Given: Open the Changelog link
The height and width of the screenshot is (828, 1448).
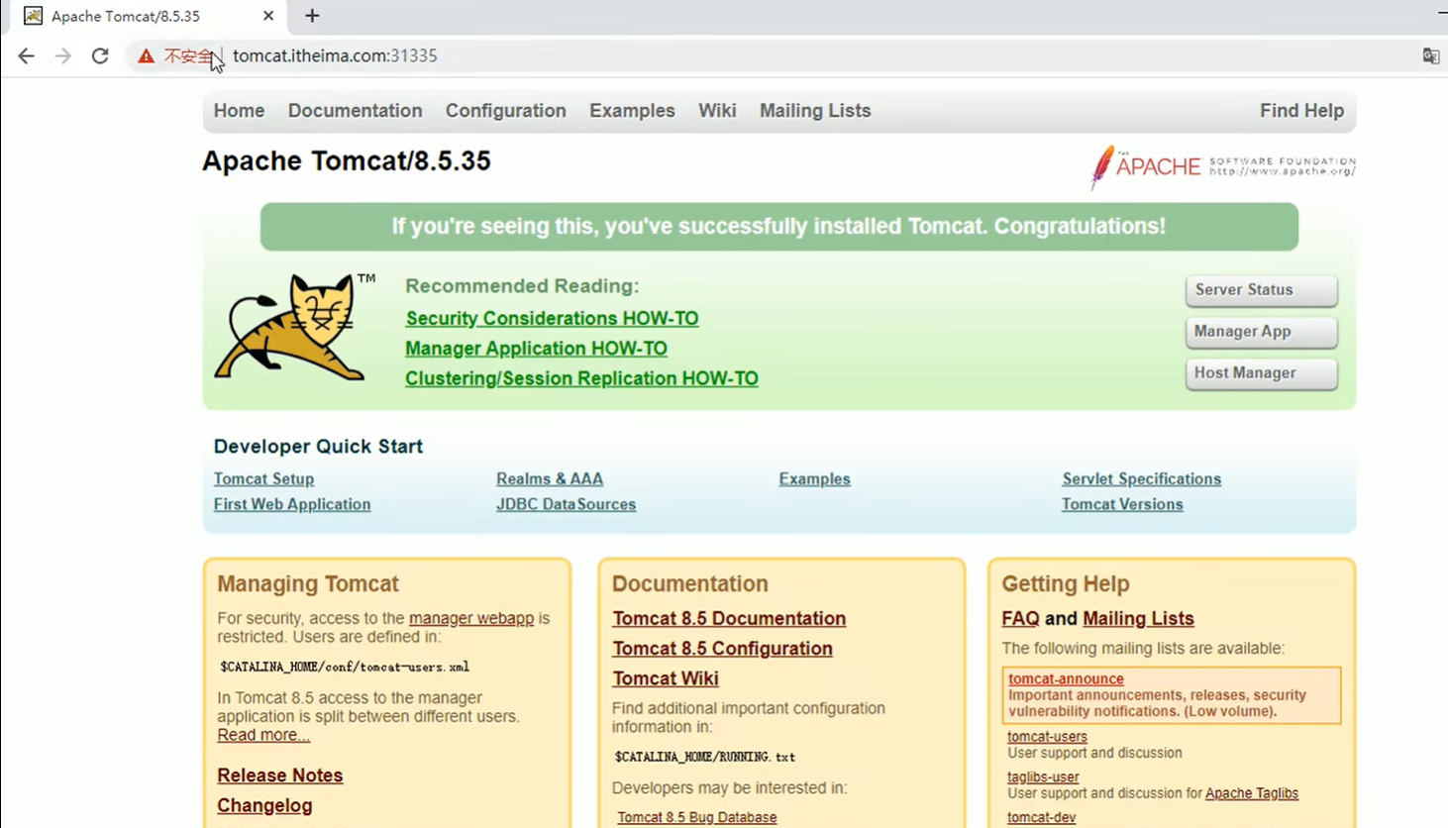Looking at the screenshot, I should coord(264,806).
